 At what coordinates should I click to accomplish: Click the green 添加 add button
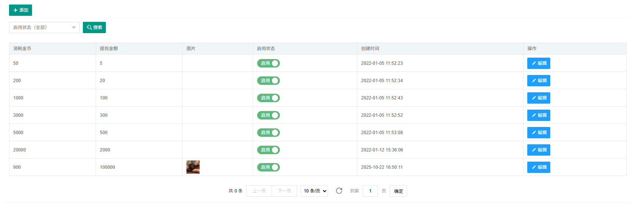click(20, 10)
